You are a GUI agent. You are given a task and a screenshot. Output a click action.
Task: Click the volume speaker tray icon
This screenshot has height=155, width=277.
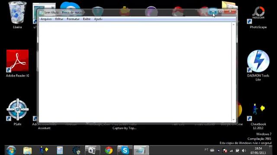[x=244, y=151]
